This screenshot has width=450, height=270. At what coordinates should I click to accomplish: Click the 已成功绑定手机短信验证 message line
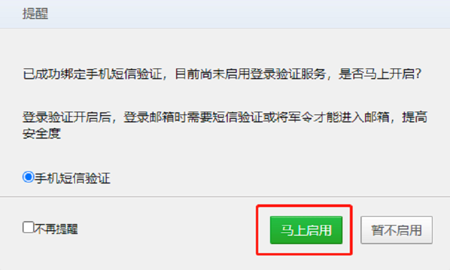tap(222, 74)
